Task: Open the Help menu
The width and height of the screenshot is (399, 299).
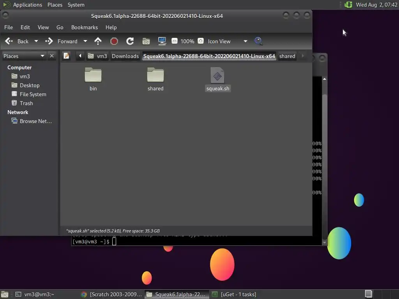Action: (111, 27)
